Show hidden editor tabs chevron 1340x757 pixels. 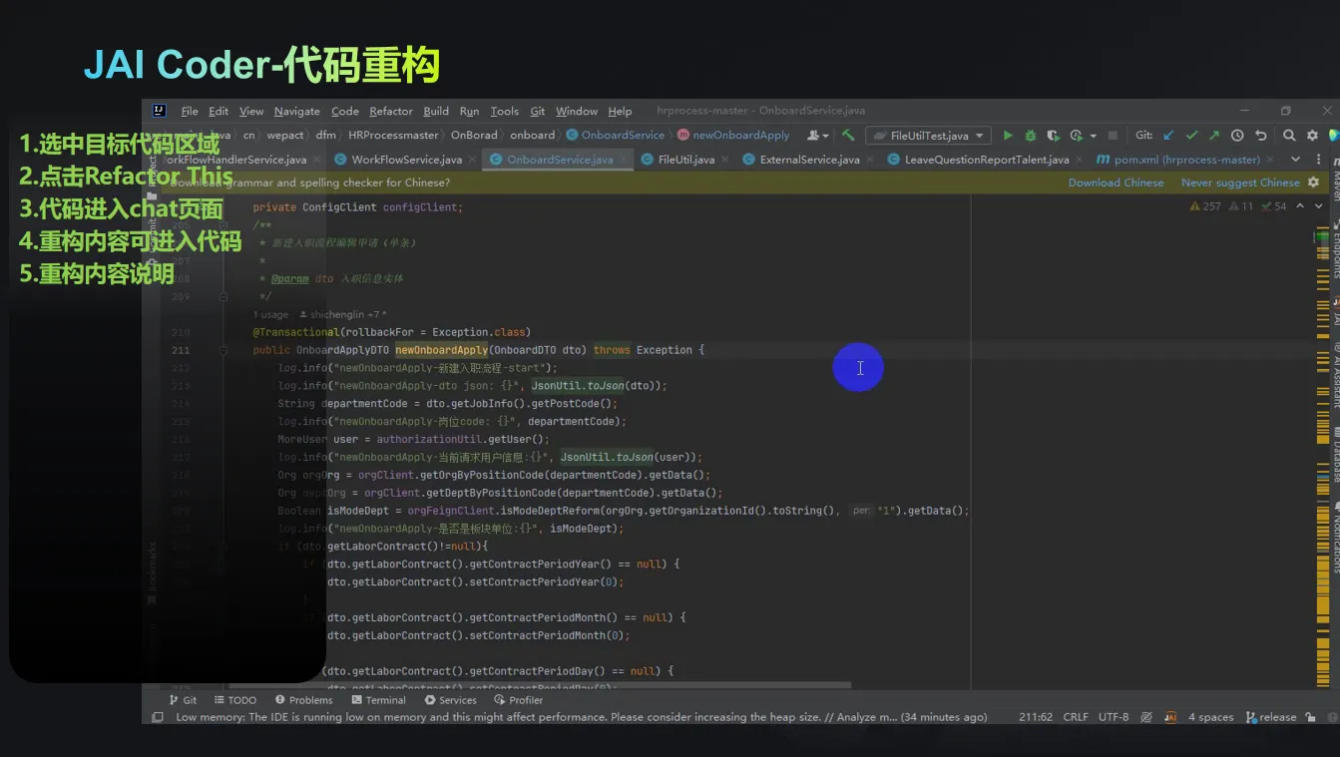tap(1295, 160)
